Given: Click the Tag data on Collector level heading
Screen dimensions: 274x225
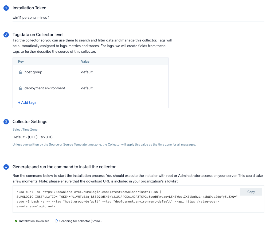Looking at the screenshot, I should pos(38,35).
